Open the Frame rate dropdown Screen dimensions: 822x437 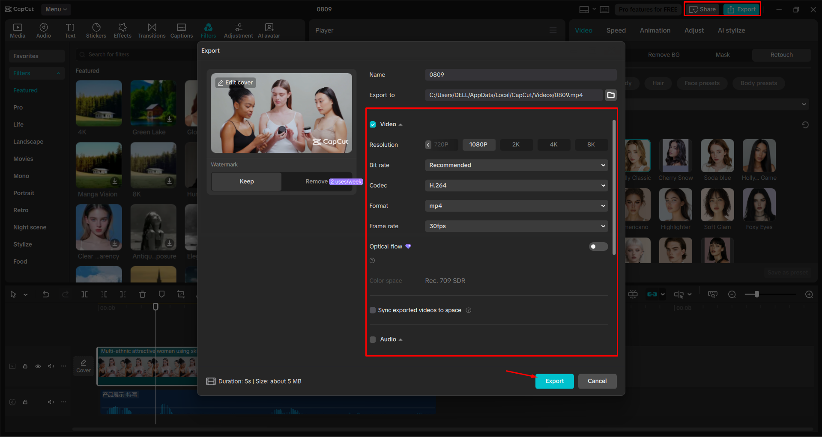tap(516, 226)
